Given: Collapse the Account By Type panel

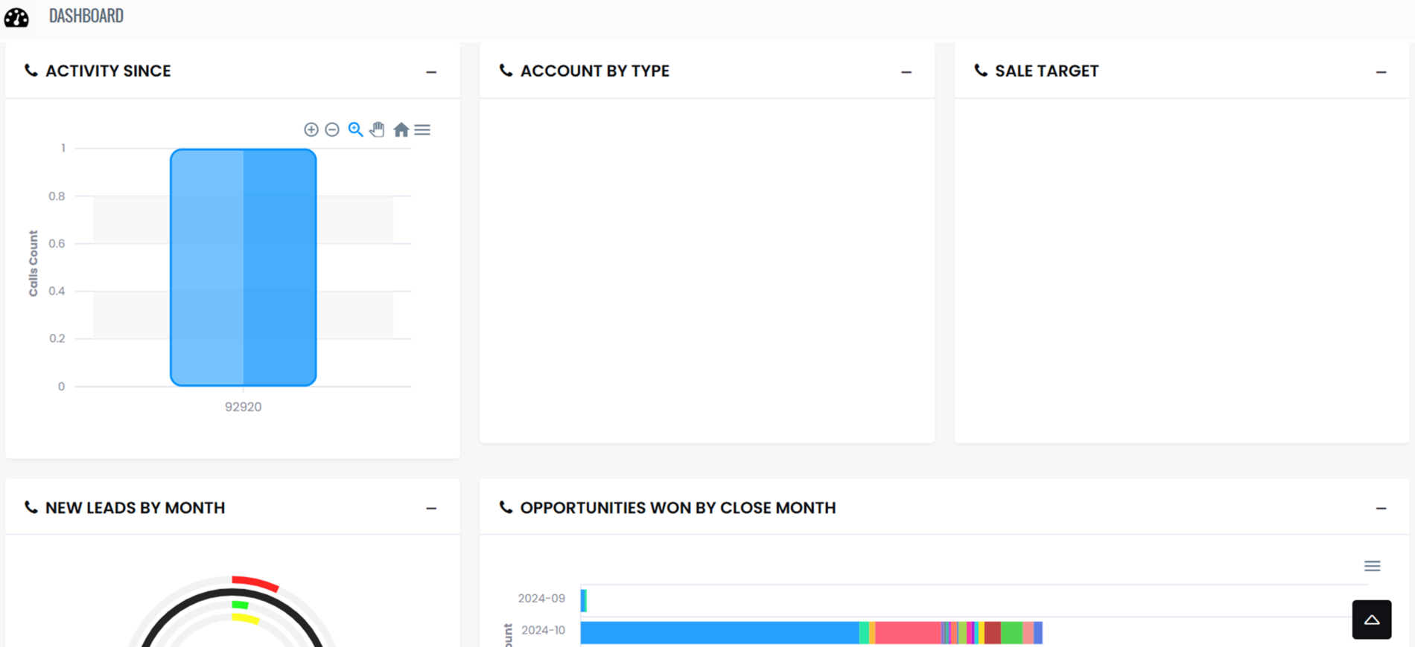Looking at the screenshot, I should tap(906, 72).
